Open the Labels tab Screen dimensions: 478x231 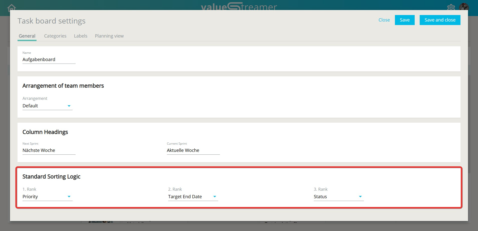[81, 36]
